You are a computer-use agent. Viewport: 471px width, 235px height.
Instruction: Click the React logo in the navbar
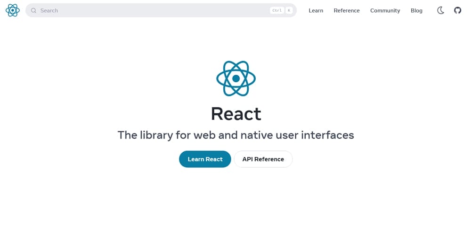[x=13, y=10]
